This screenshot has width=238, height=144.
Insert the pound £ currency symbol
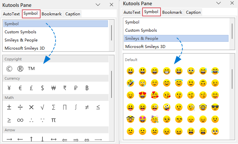(31, 88)
